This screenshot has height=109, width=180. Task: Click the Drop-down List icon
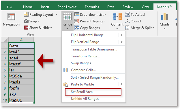pyautogui.click(x=76, y=14)
